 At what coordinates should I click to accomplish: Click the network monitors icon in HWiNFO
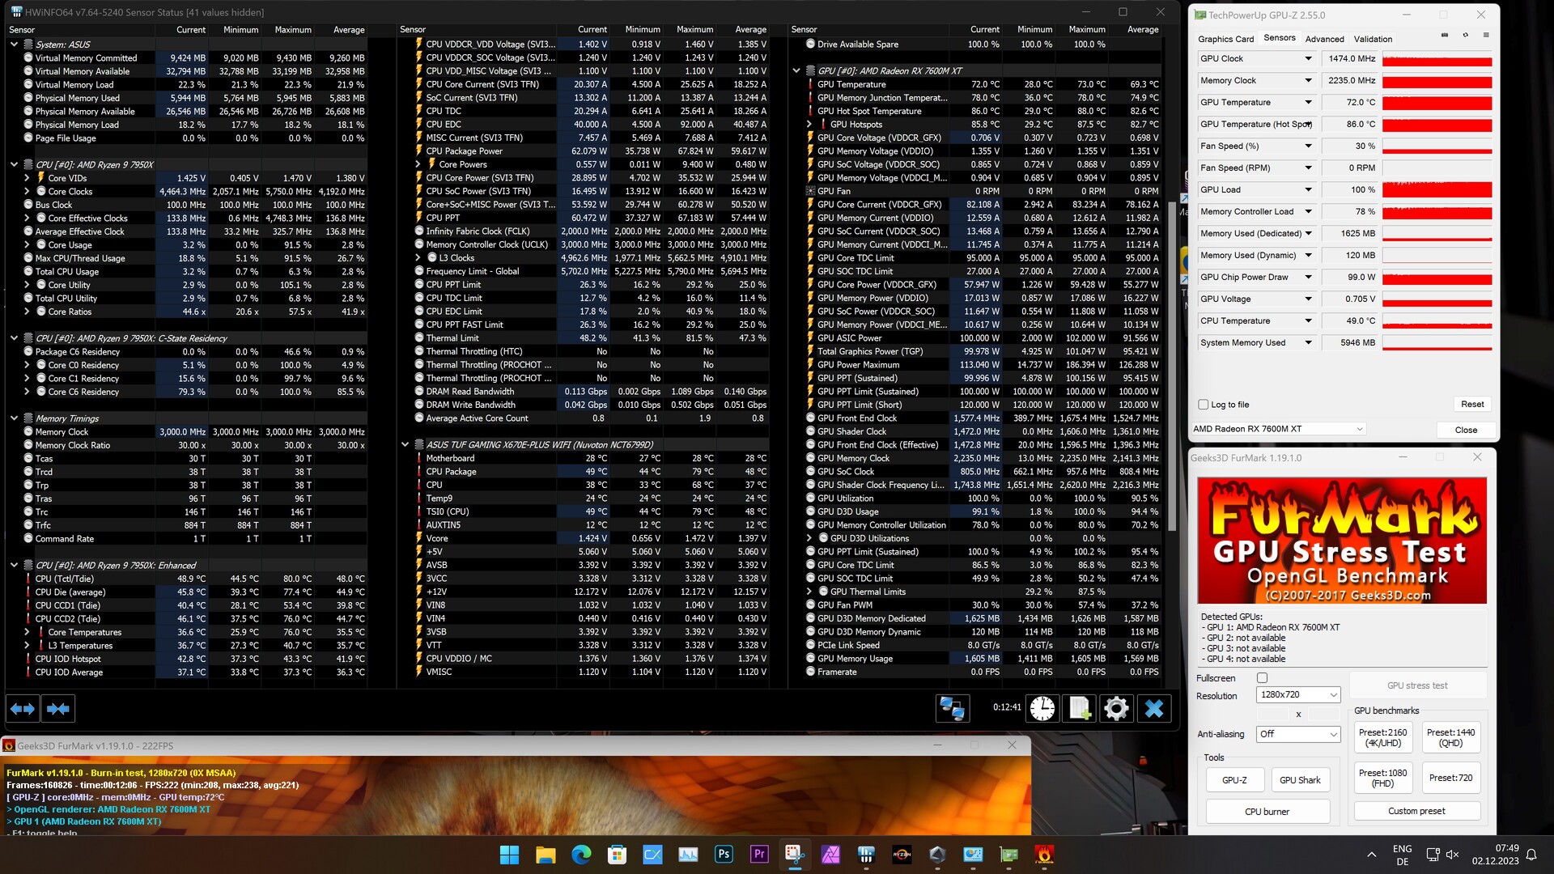(952, 709)
